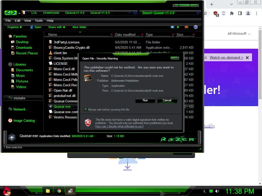This screenshot has height=196, width=262.
Task: Open the recent locations dropdown arrow
Action: 19,13
